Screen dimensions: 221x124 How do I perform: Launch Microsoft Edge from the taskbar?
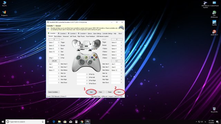point(54,122)
